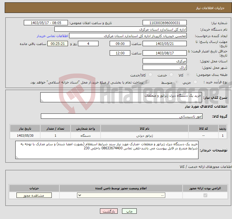Click the announcement date field 1403/05/17 - 08:05
The height and width of the screenshot is (219, 232).
click(x=46, y=23)
